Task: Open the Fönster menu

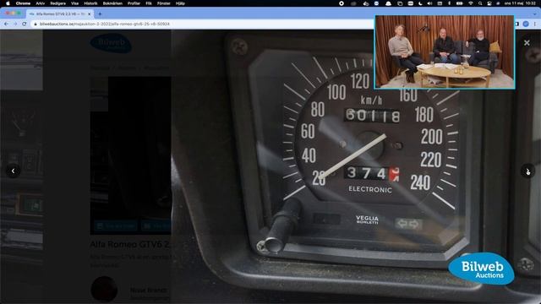Action: 163,3
